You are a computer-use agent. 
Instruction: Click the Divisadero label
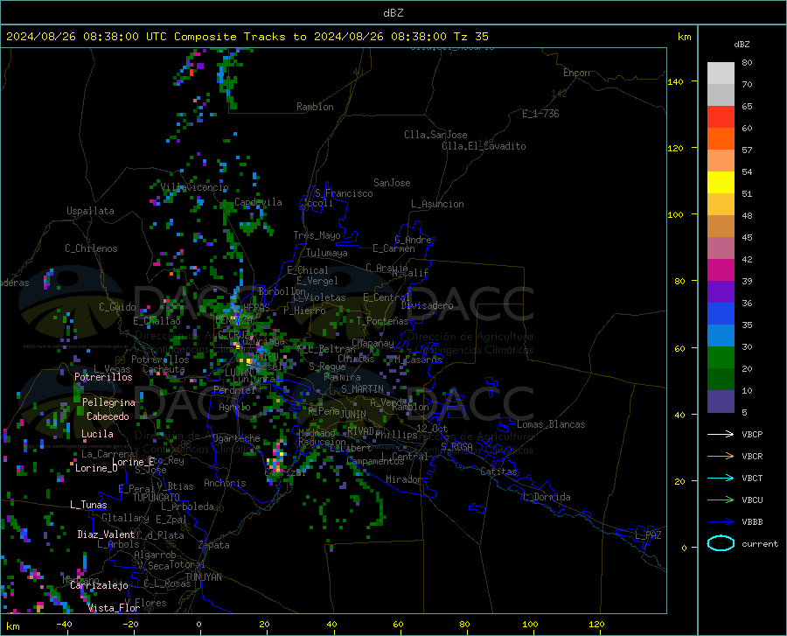[427, 305]
